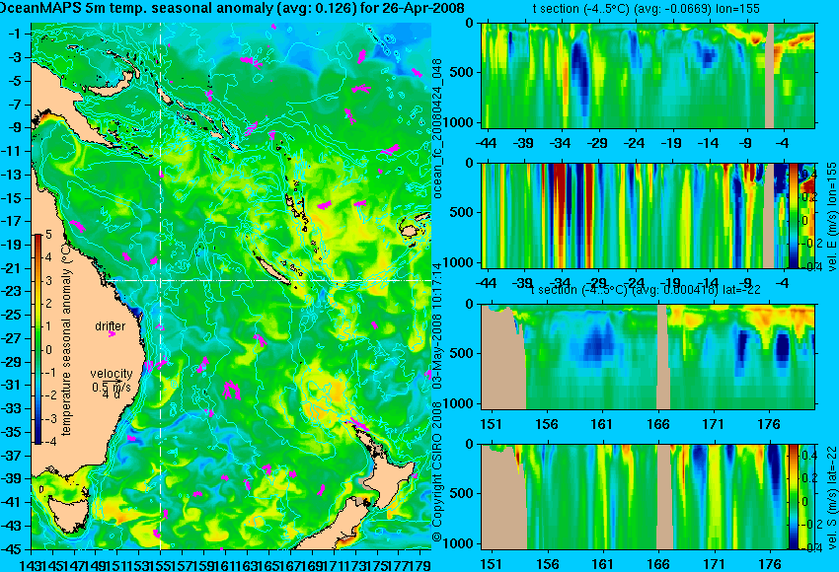The image size is (839, 572).
Task: Click the '176' tick under the bottom velocity section
Action: (x=770, y=564)
